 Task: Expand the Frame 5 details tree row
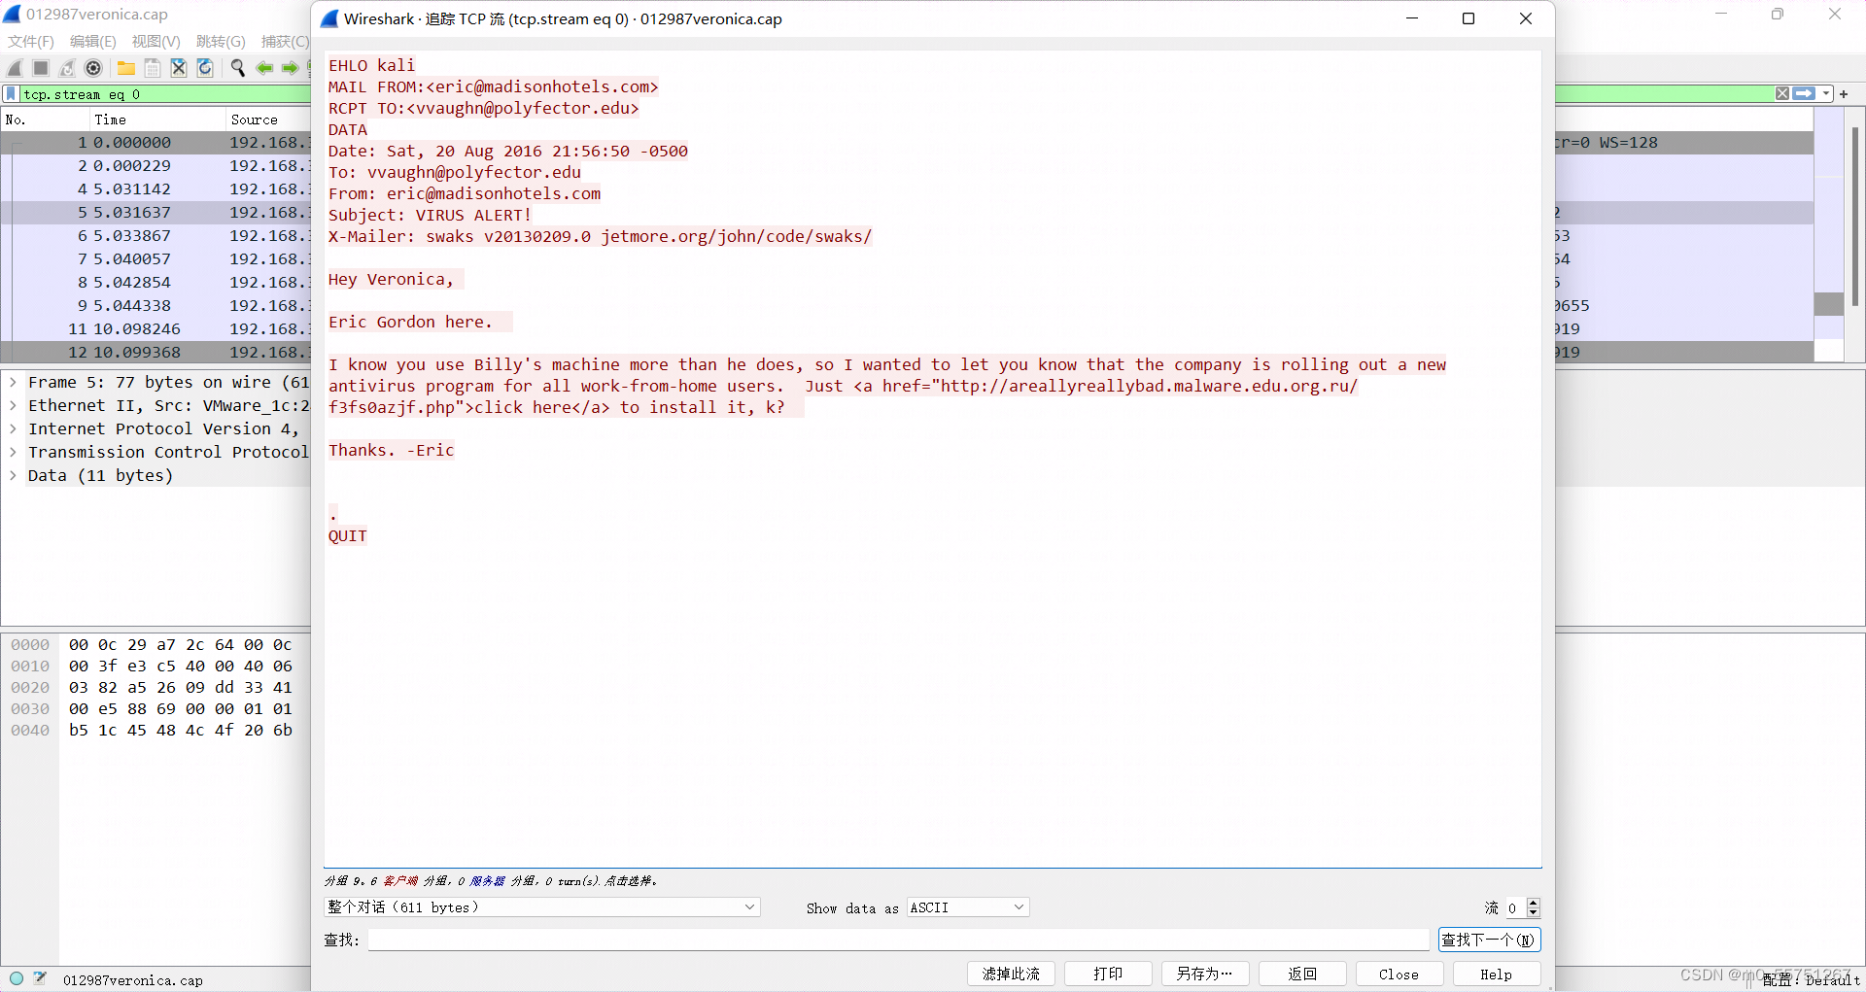[13, 383]
